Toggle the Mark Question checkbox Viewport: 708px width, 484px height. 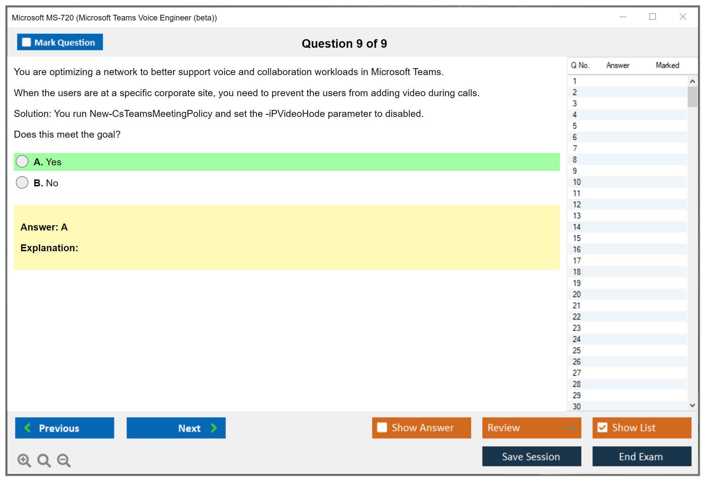tap(26, 42)
